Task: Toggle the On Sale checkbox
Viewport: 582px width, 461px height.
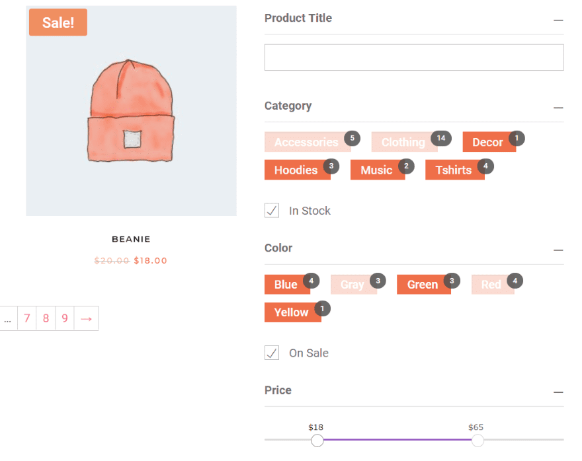Action: click(272, 353)
